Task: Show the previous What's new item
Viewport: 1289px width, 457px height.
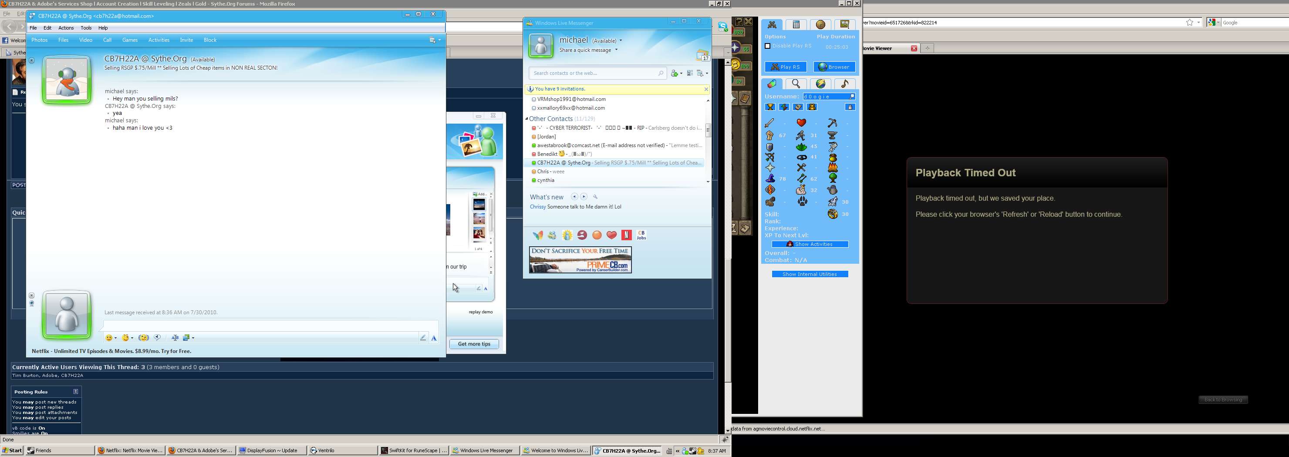Action: tap(574, 197)
